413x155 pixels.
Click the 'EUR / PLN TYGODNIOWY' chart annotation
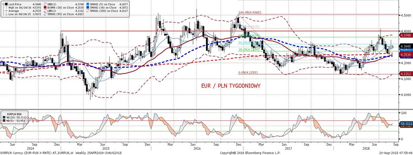(231, 86)
